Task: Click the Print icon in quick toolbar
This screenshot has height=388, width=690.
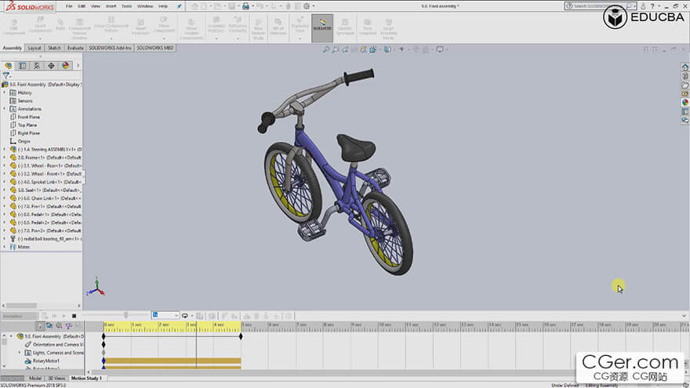Action: (246, 6)
